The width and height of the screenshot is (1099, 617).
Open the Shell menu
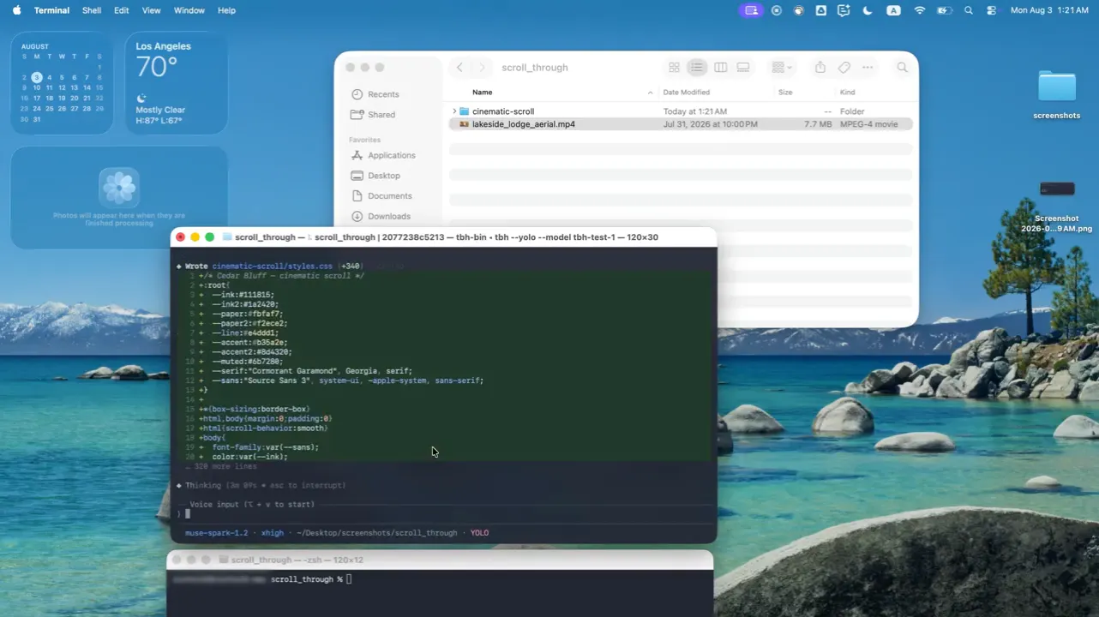click(x=92, y=10)
